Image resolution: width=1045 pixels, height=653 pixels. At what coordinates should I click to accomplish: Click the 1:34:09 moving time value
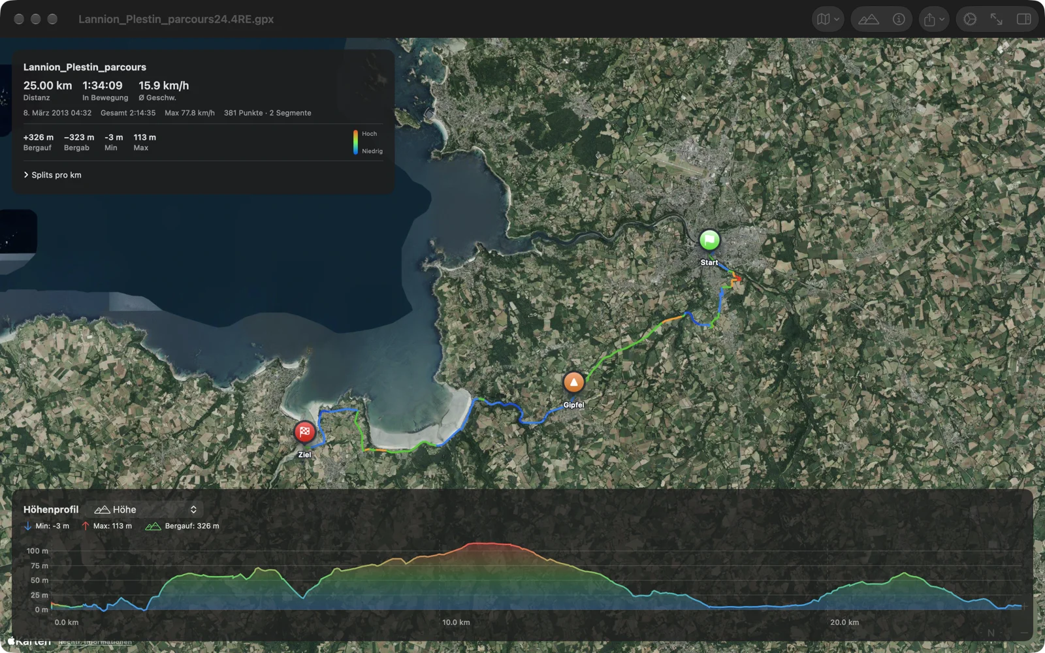tap(103, 86)
